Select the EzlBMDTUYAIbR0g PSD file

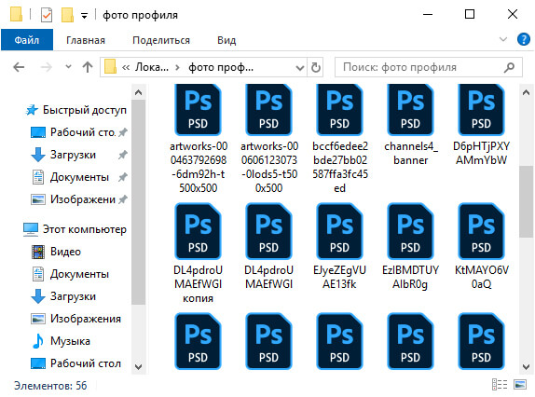click(x=410, y=246)
